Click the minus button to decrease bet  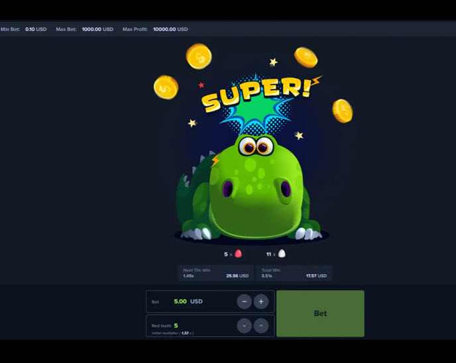(245, 301)
